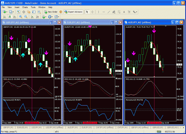The width and height of the screenshot is (186, 134).
Task: Open the Insert menu
Action: pyautogui.click(x=17, y=7)
